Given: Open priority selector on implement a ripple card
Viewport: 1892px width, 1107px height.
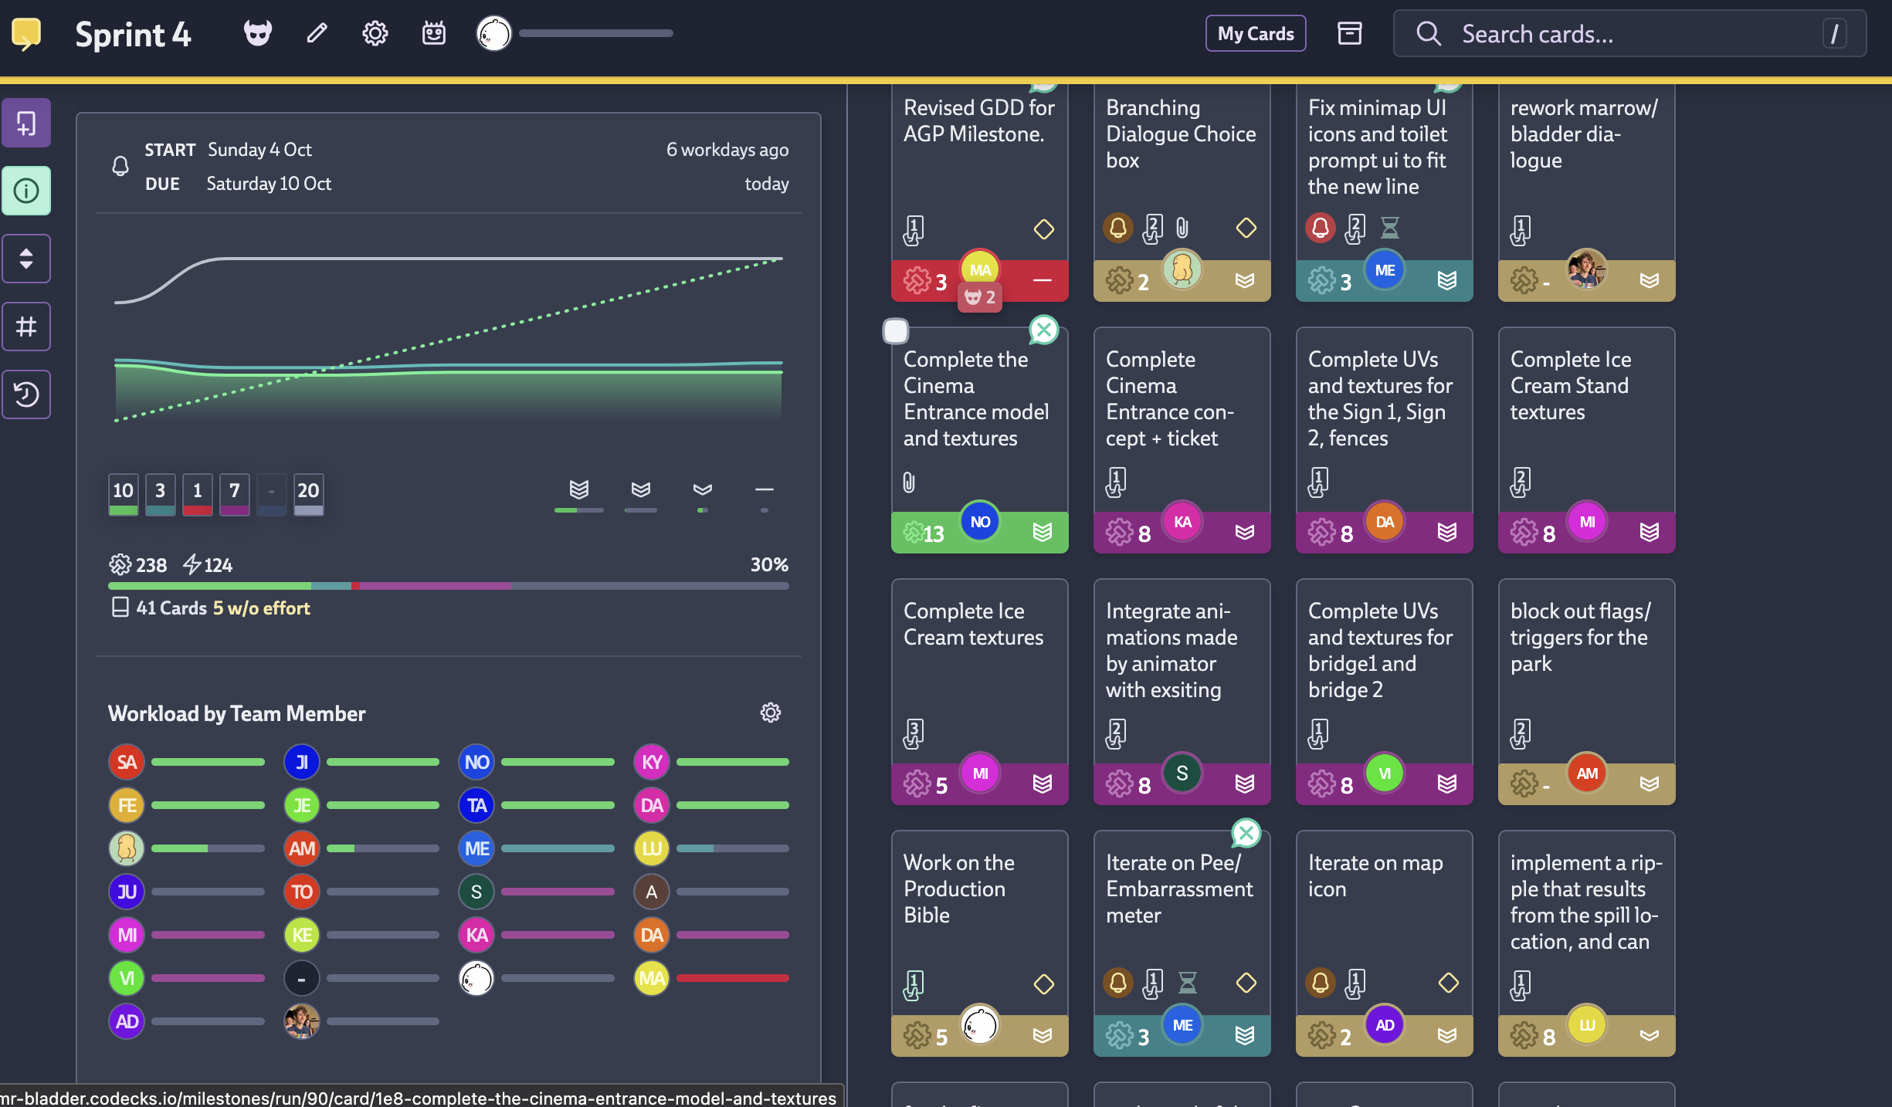Looking at the screenshot, I should tap(1650, 1035).
